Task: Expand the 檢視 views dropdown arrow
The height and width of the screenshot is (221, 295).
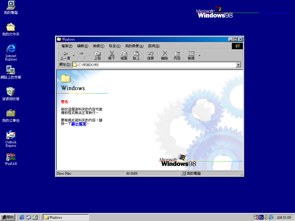Action: [x=199, y=56]
